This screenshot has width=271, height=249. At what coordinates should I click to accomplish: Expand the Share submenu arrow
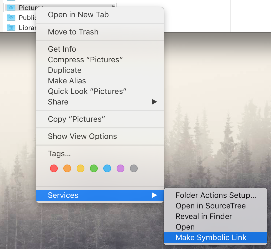point(154,102)
